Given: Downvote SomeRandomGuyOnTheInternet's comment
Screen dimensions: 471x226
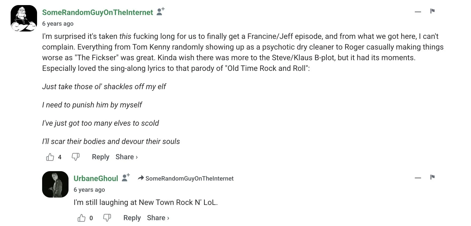Looking at the screenshot, I should click(x=76, y=157).
